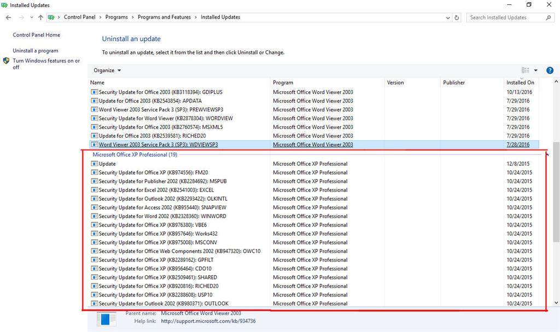
Task: Click the scroll up arrow of list
Action: pos(556,82)
